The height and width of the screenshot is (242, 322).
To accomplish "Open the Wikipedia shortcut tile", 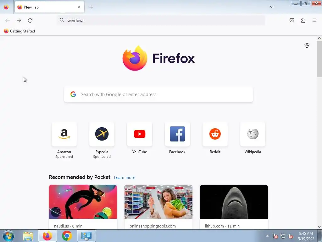I will (253, 134).
